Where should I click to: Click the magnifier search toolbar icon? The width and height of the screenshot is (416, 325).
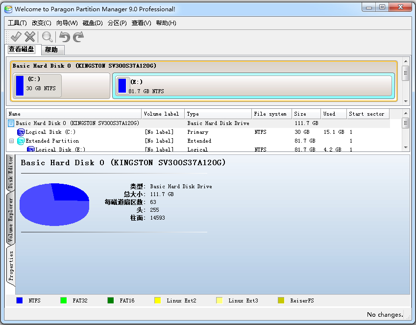tap(47, 37)
